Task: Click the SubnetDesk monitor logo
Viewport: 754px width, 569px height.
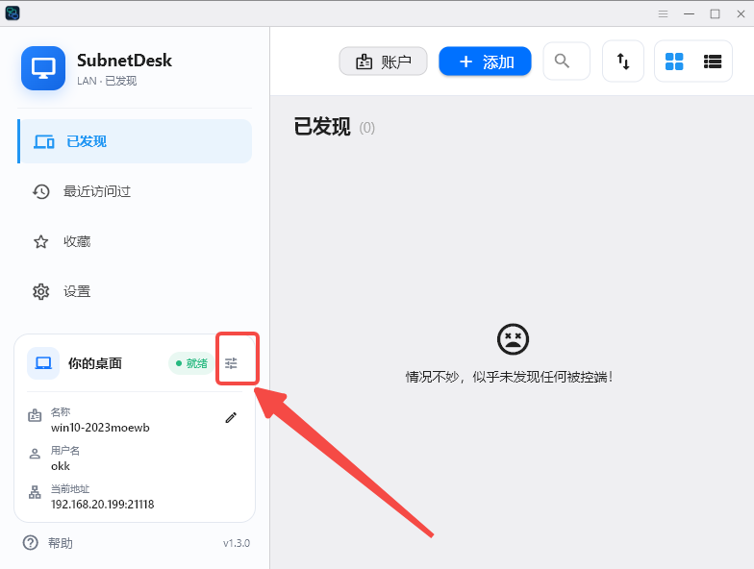Action: click(x=43, y=68)
